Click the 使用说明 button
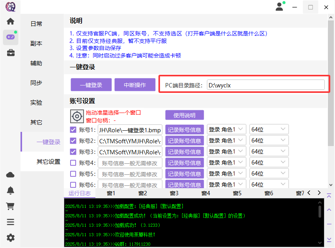 184,115
